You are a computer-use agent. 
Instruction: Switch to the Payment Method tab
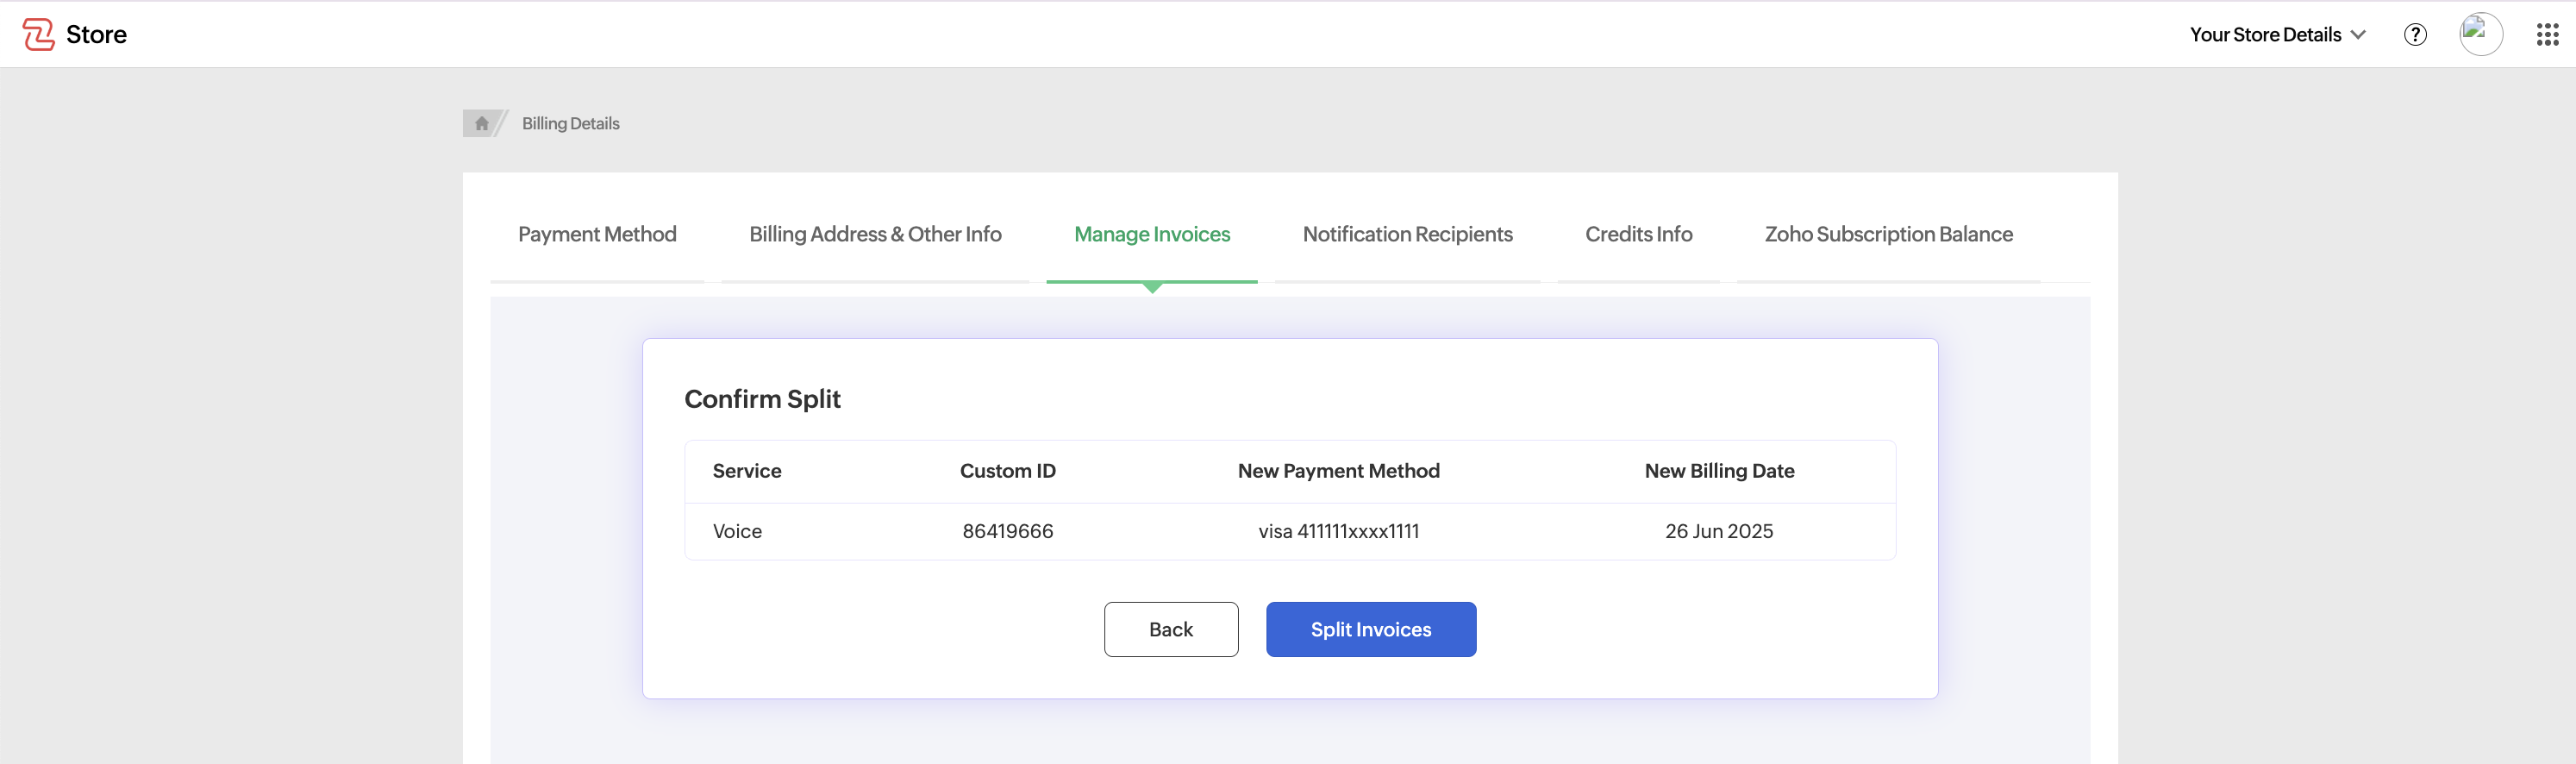click(597, 234)
